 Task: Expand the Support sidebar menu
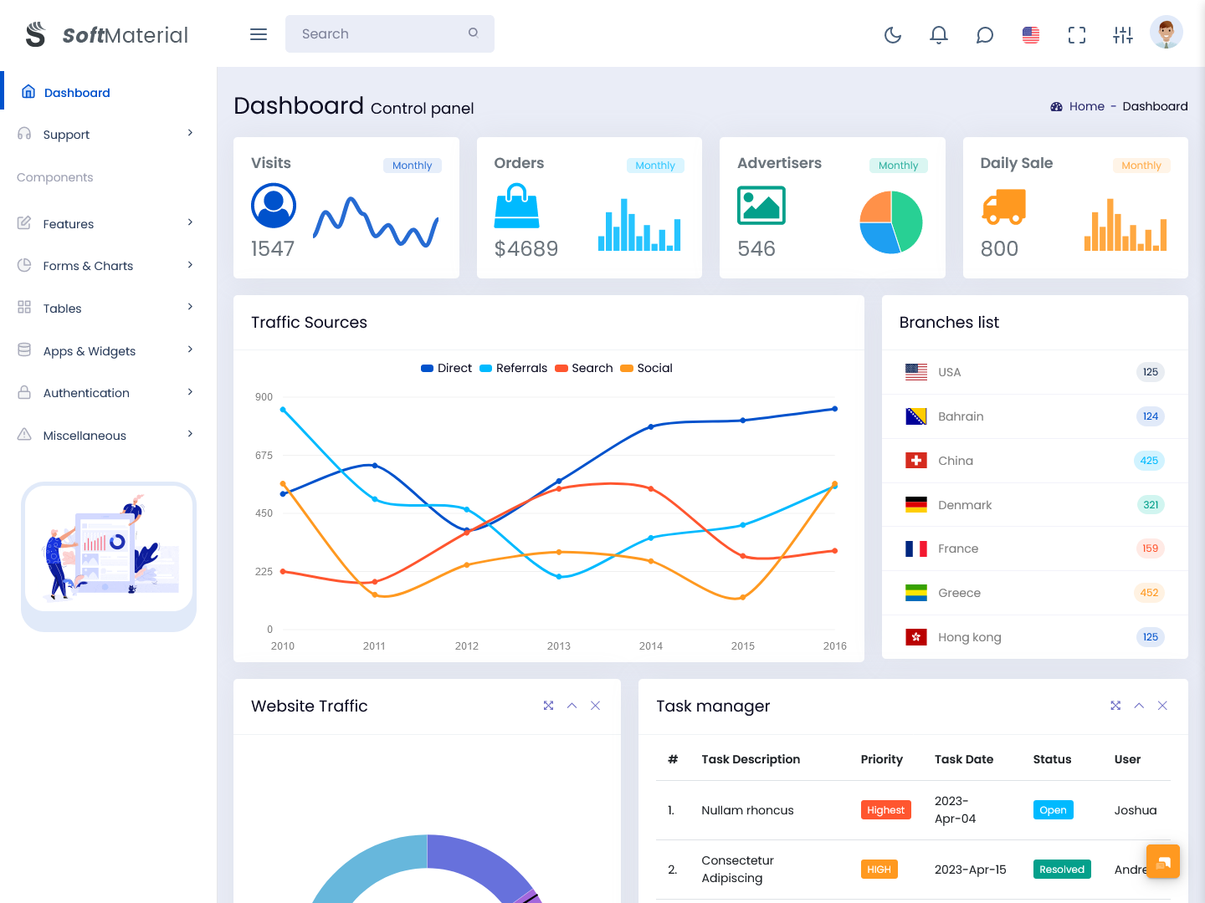[109, 134]
